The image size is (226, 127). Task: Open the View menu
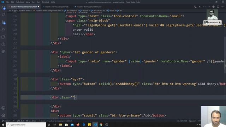coord(28,2)
